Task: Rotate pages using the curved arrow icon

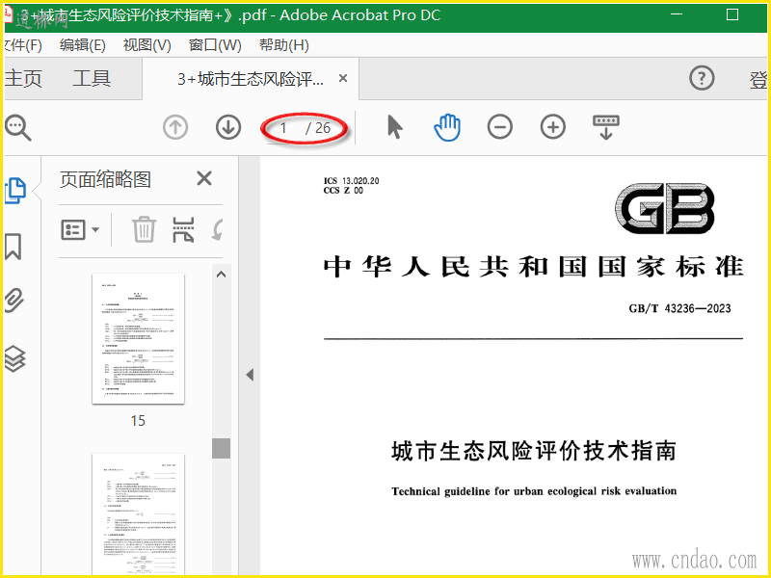Action: pos(218,229)
